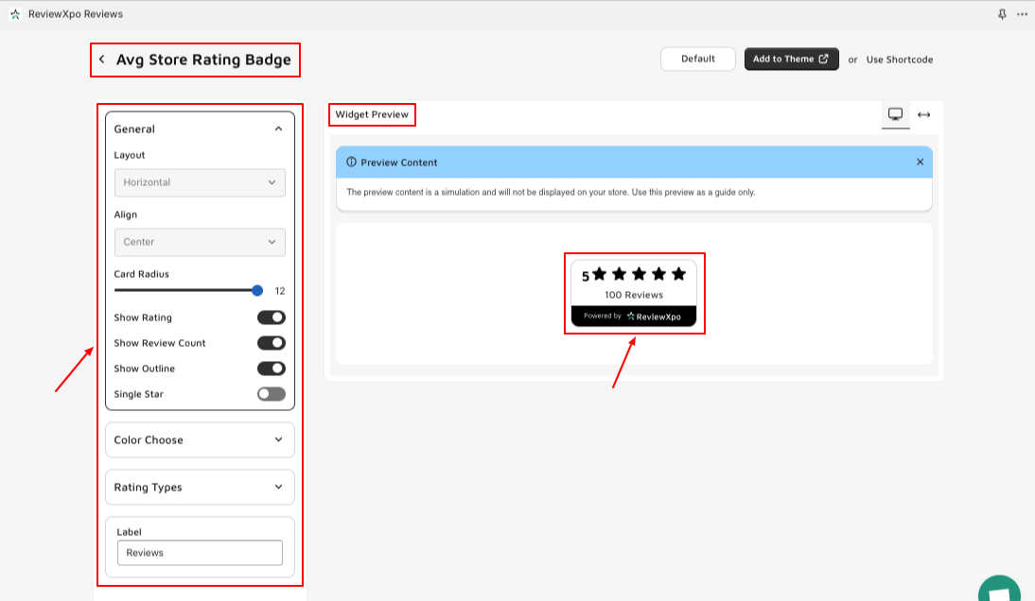
Task: Disable the Show Outline switch
Action: 272,369
